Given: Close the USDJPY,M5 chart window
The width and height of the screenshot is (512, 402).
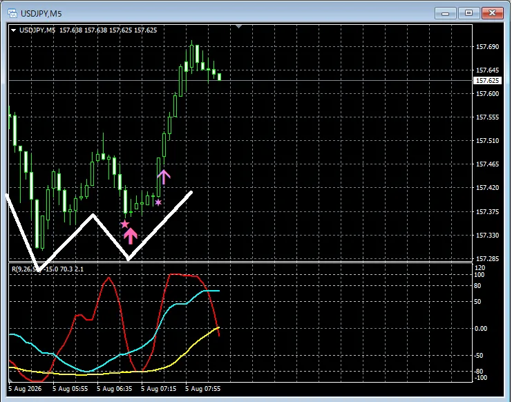Looking at the screenshot, I should (x=493, y=13).
